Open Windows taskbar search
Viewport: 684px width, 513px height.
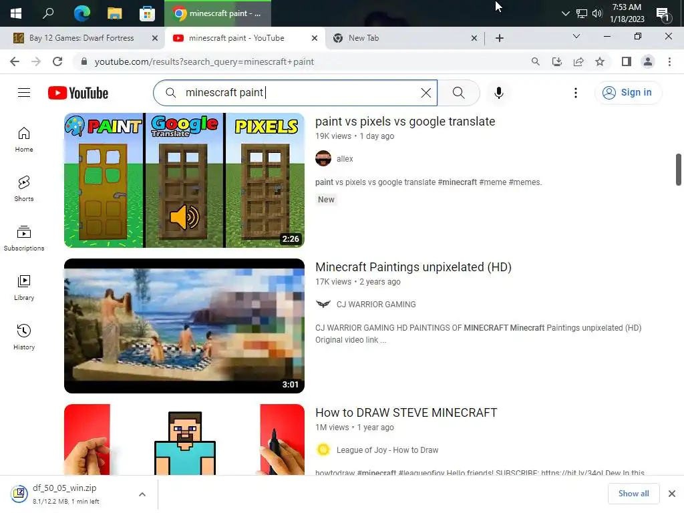[x=48, y=13]
